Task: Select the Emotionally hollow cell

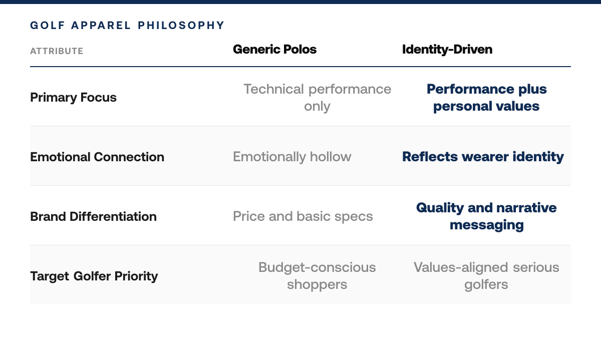Action: coord(292,157)
